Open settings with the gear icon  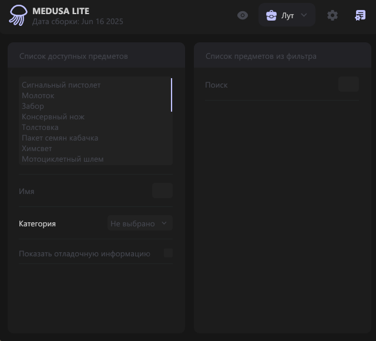(x=333, y=15)
